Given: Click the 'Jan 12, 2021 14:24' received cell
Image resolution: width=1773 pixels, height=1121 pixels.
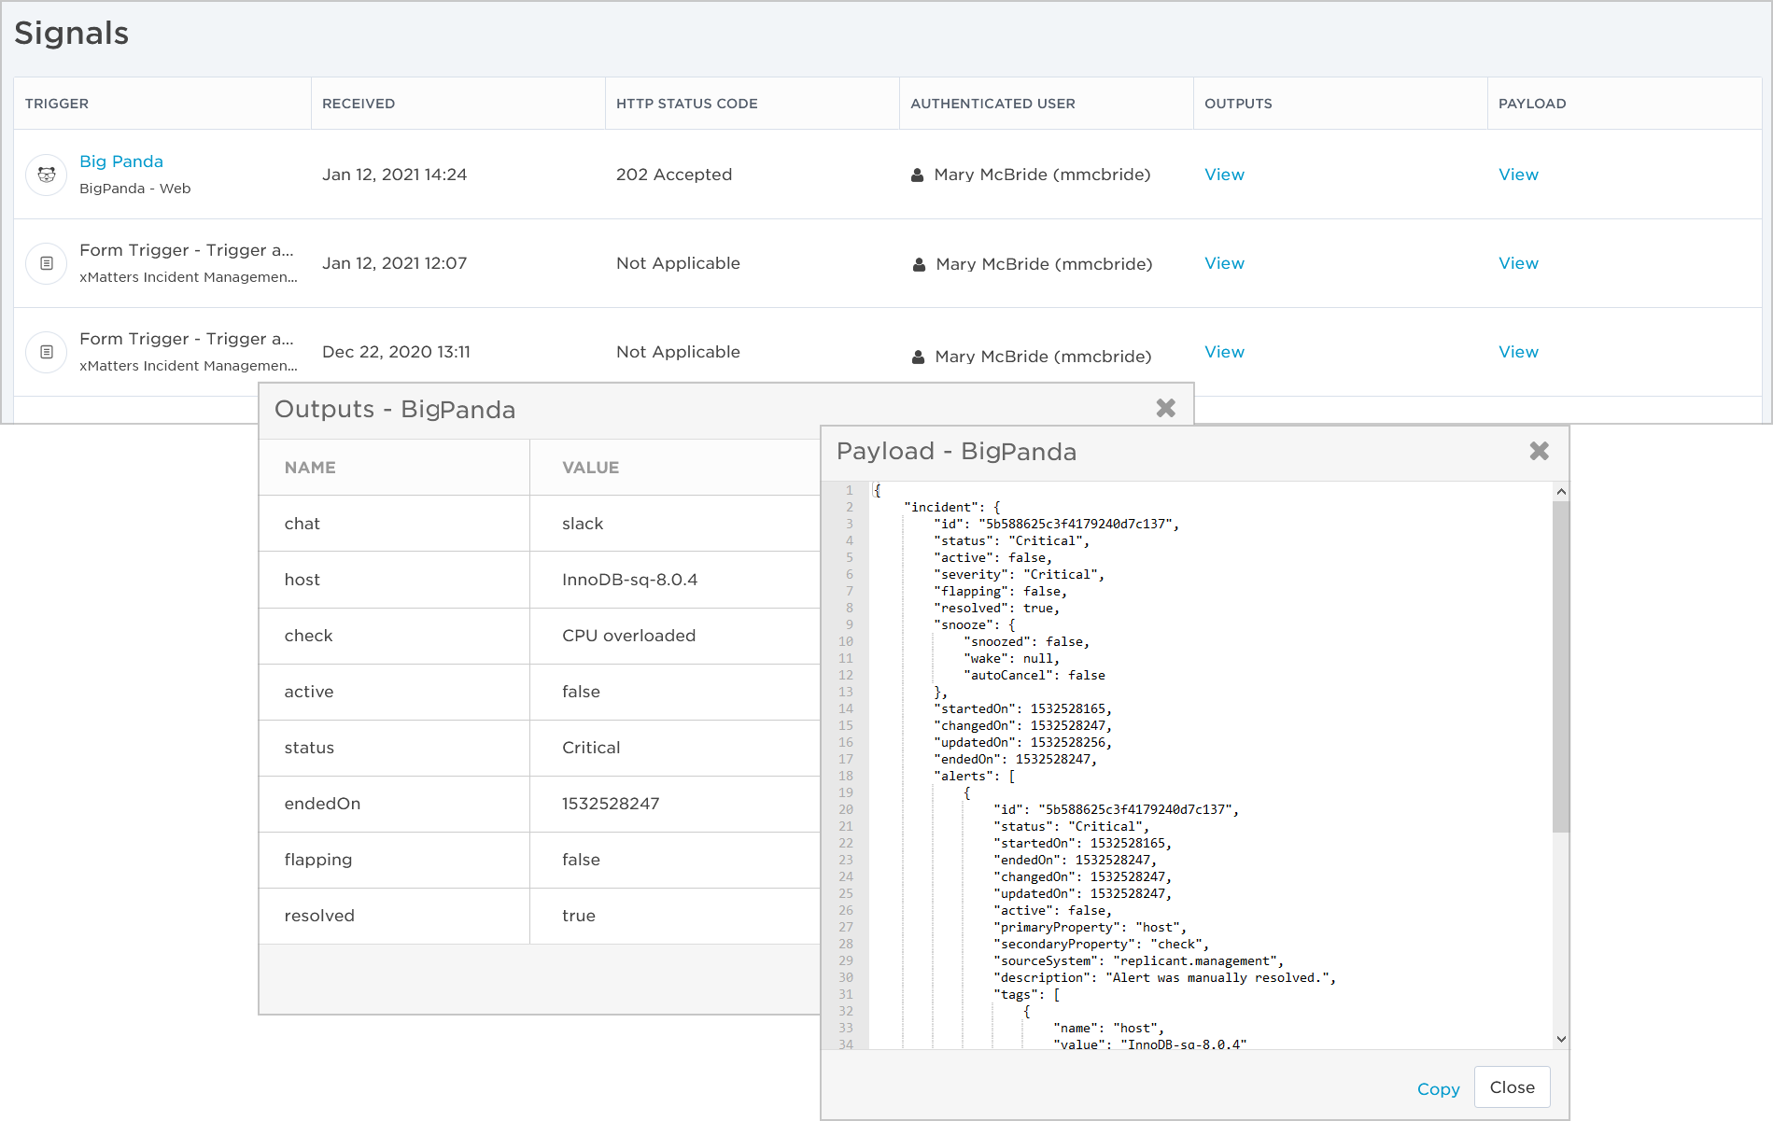Looking at the screenshot, I should coord(394,175).
